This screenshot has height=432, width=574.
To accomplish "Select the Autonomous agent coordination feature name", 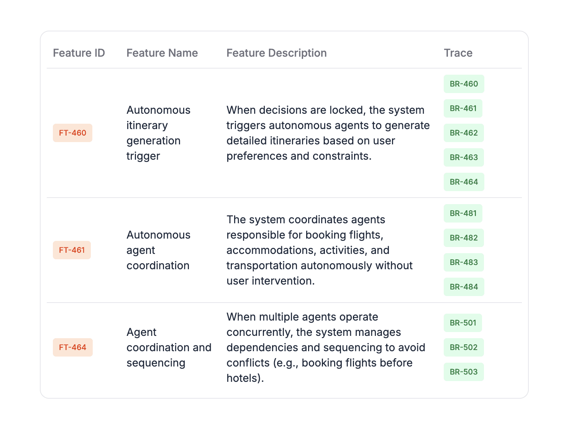I will 158,250.
